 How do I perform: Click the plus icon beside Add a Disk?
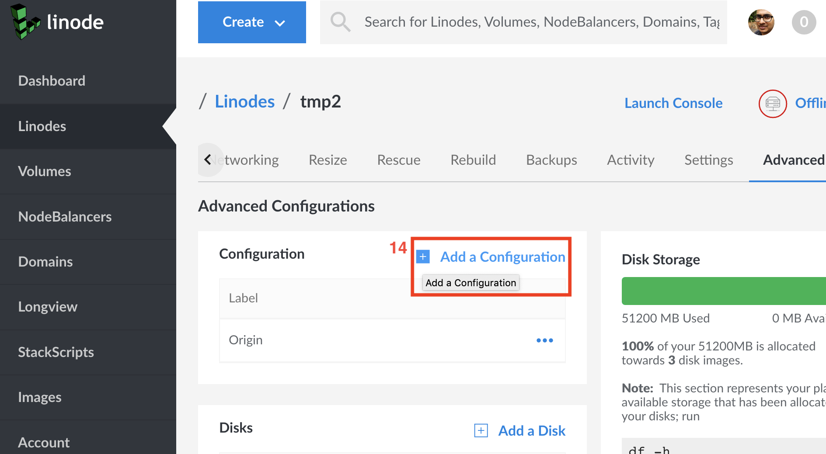tap(481, 430)
